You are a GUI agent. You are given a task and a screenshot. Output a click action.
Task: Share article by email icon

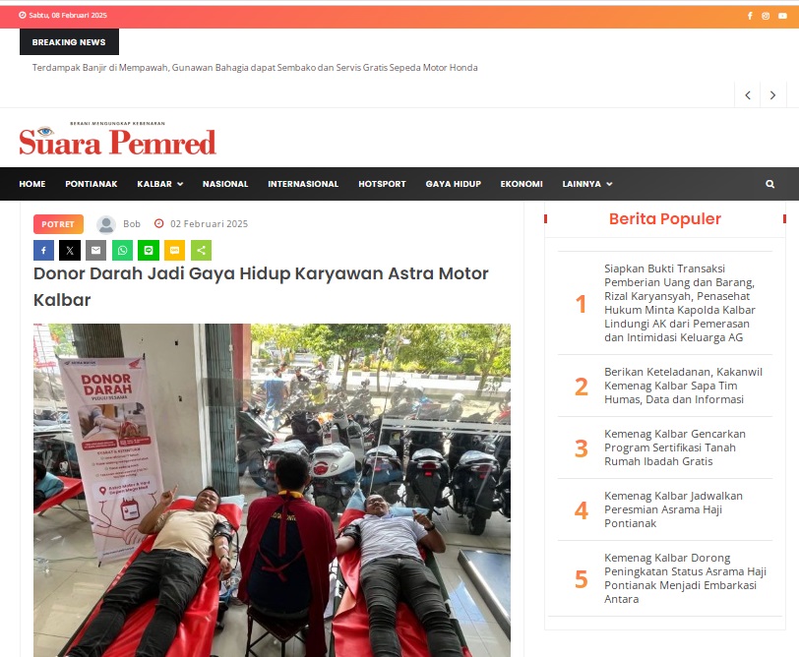[95, 250]
